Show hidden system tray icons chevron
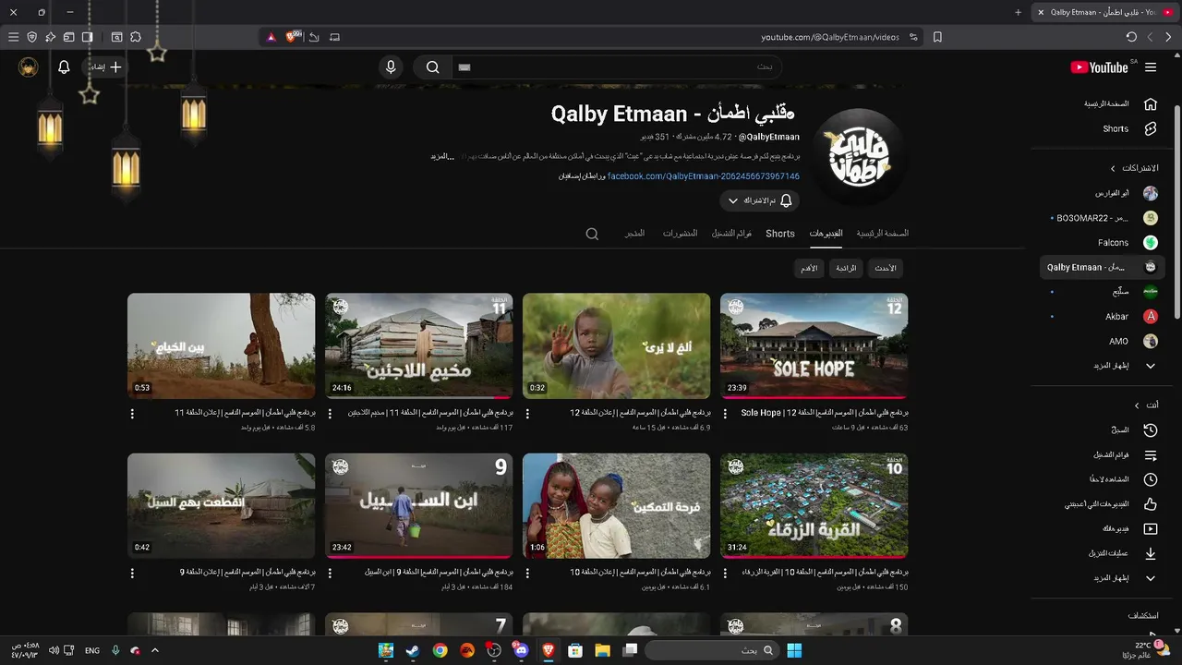This screenshot has height=665, width=1182. coord(155,650)
